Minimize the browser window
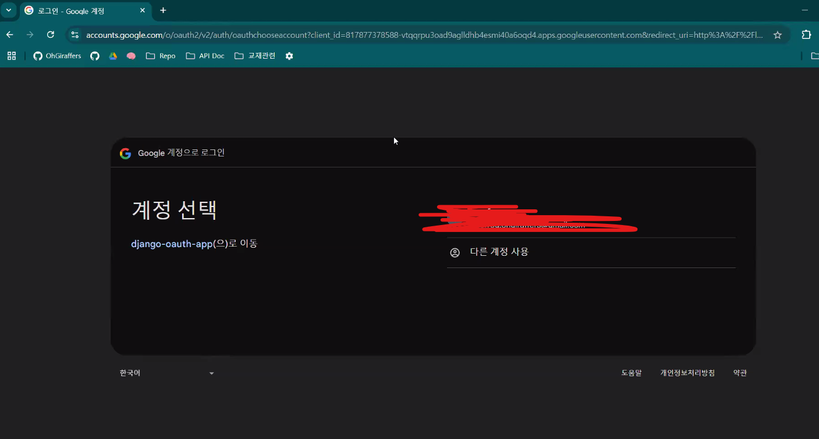Viewport: 819px width, 439px height. [x=806, y=10]
